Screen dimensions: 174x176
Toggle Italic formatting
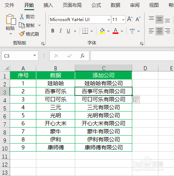[61, 31]
